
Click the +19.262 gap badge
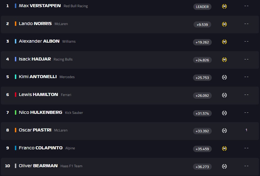202,42
